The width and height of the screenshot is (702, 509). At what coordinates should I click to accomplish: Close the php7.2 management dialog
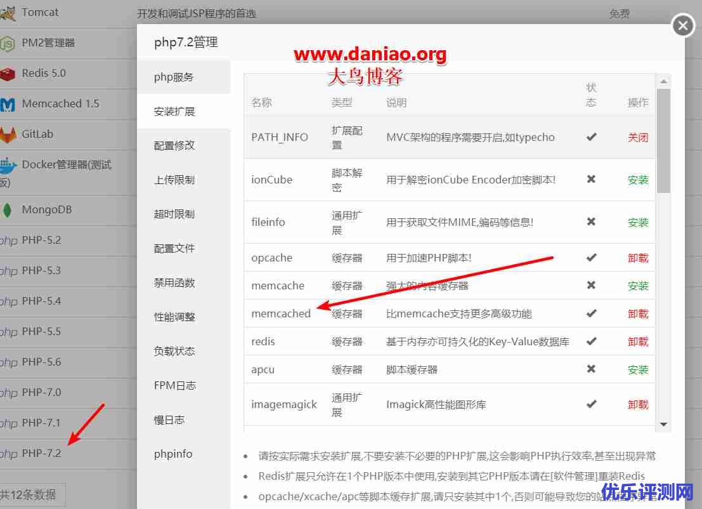point(683,25)
